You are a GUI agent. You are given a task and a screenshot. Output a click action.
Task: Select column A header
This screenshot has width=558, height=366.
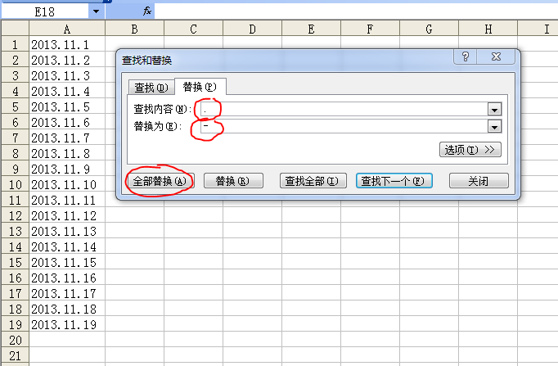pos(67,29)
